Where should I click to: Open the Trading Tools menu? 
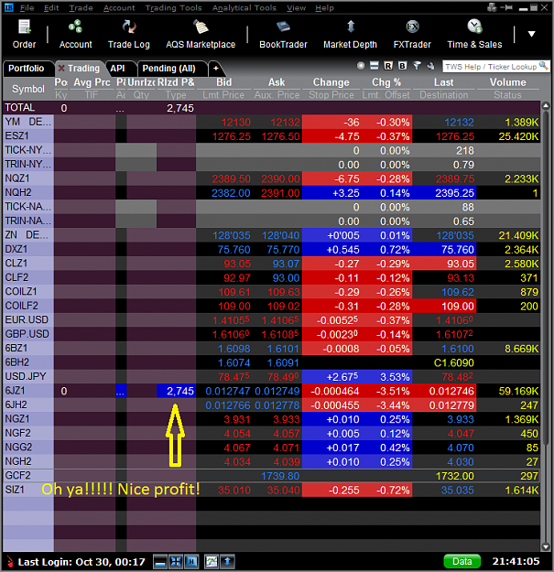(174, 7)
